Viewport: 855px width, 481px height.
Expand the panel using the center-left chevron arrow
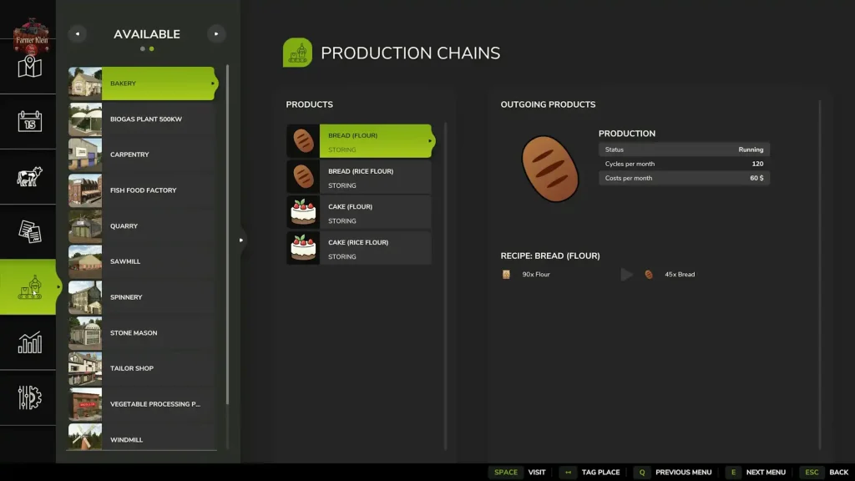tap(240, 240)
